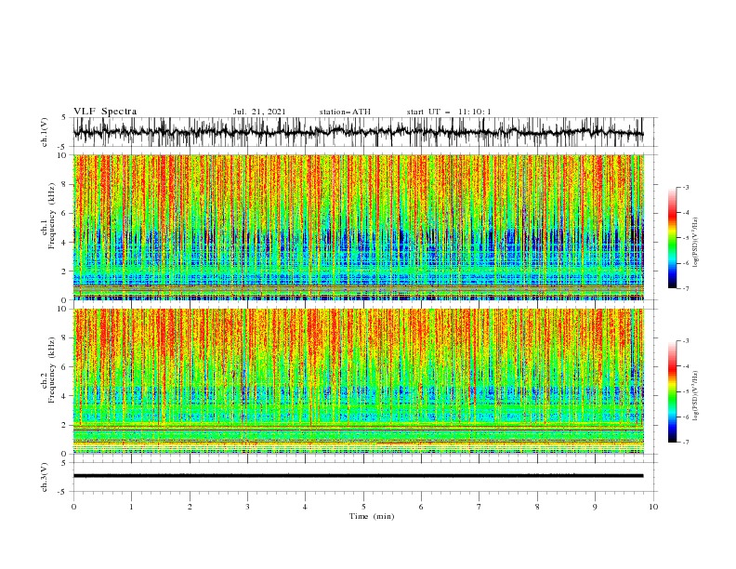736x569 pixels.
Task: Click the 'ch.1(V)' axis label
Action: point(45,132)
